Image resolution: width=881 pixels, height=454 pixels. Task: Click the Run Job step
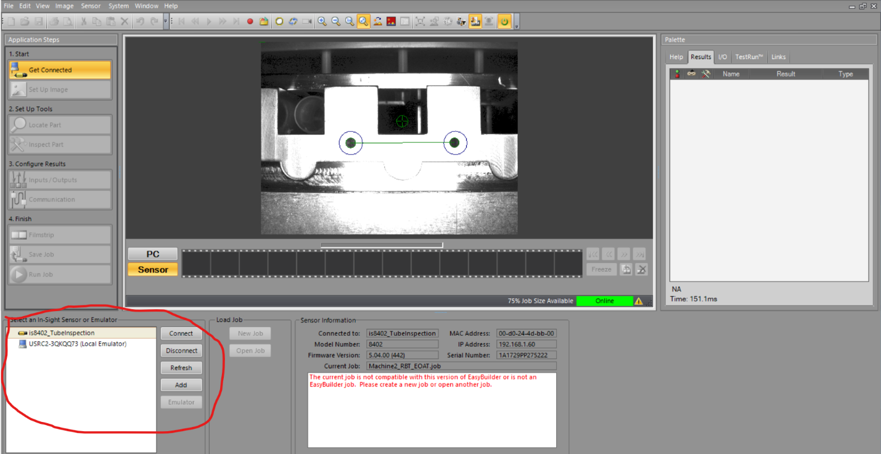[60, 274]
